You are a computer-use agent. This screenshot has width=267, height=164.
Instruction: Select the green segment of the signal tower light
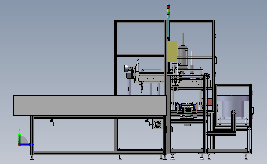click(x=168, y=13)
